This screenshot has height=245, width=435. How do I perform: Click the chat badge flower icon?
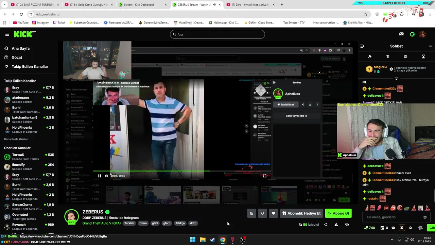click(420, 228)
